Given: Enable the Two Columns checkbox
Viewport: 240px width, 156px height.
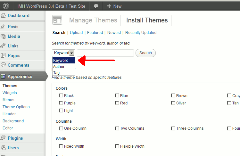Looking at the screenshot, I should tap(117, 128).
